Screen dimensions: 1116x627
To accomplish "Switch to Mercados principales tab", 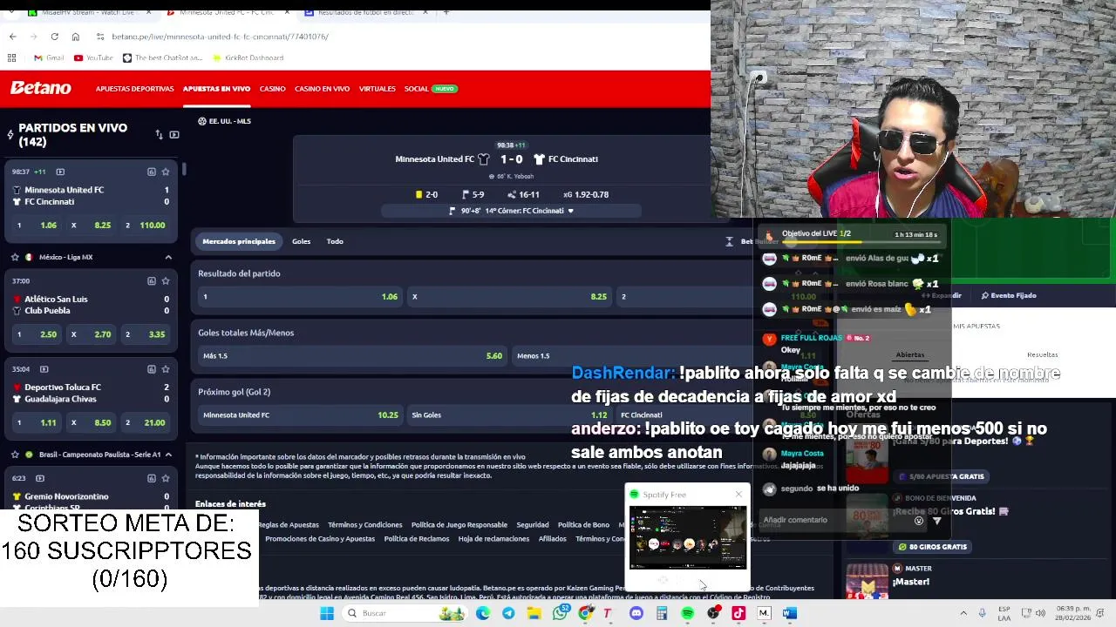I will [239, 241].
